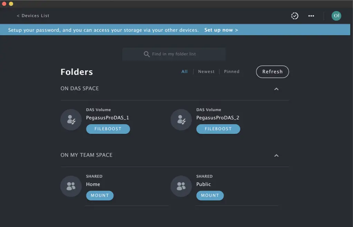Select the Home shared folder icon
Viewport: 353px width, 227px height.
[x=71, y=186]
